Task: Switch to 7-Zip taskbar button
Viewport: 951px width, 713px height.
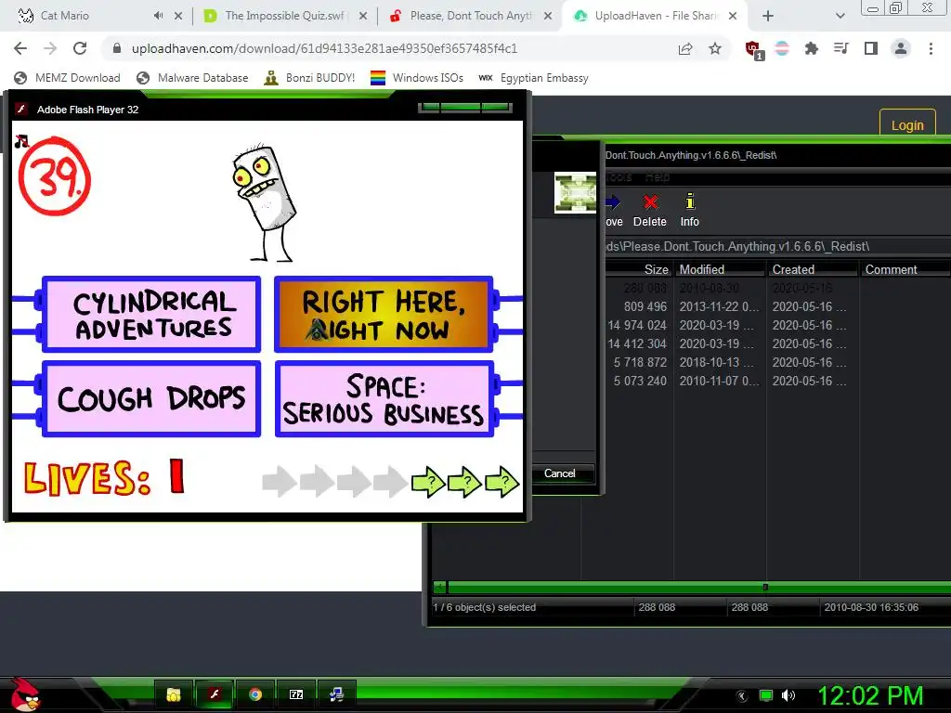Action: tap(296, 694)
